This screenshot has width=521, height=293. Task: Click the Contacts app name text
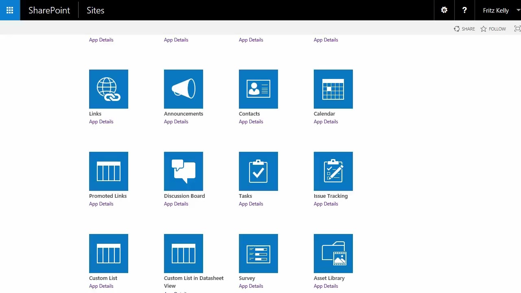[x=249, y=114]
